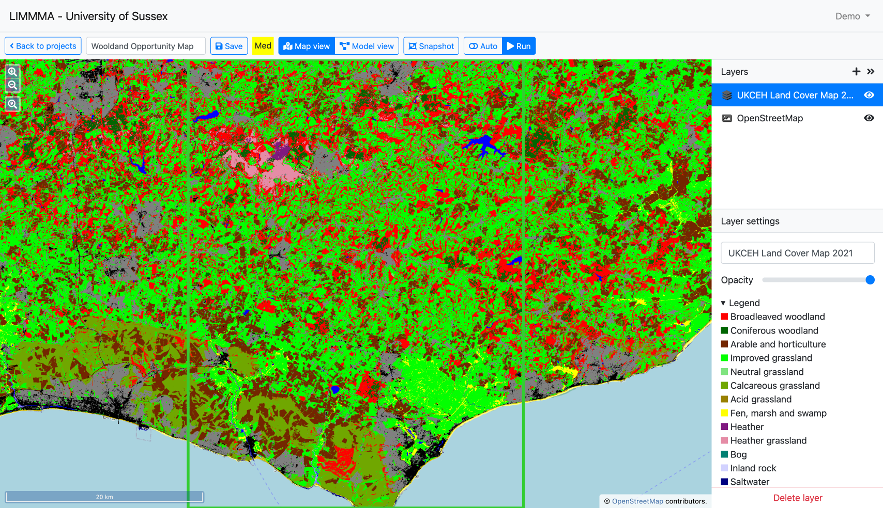This screenshot has height=508, width=883.
Task: Click the zoom to extent icon
Action: pyautogui.click(x=12, y=104)
